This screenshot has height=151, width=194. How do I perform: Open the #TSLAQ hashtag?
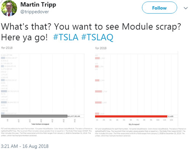coord(97,37)
